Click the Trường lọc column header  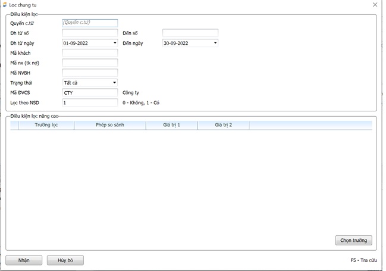(46, 125)
